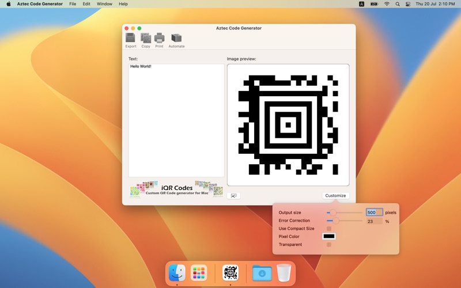The width and height of the screenshot is (461, 288).
Task: Click the "Error Correction" label
Action: point(294,221)
